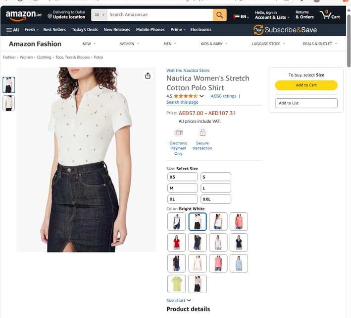Open the 4,036 ratings link

pos(223,96)
